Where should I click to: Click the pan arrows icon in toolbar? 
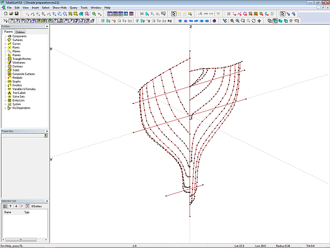point(259,21)
